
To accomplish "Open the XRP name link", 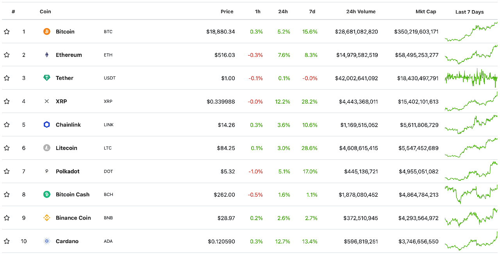I will click(x=61, y=101).
